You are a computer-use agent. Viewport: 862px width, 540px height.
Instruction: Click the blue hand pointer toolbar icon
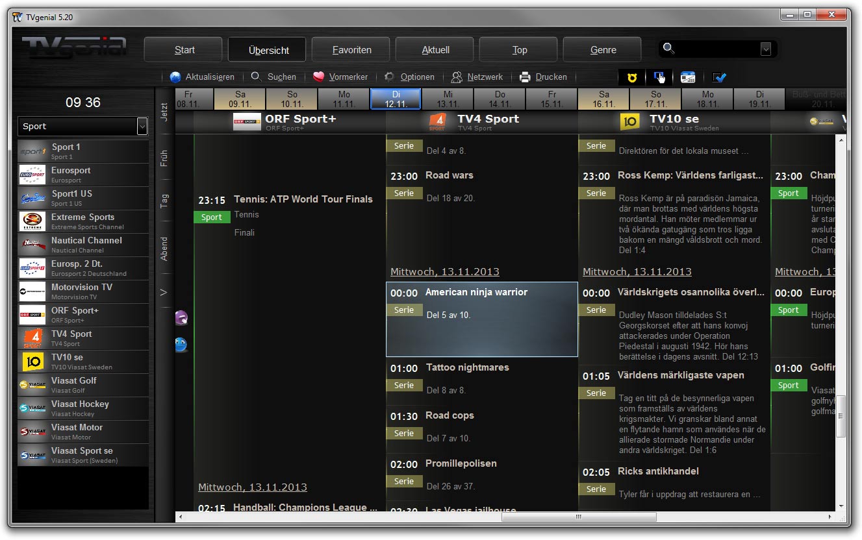[x=659, y=77]
